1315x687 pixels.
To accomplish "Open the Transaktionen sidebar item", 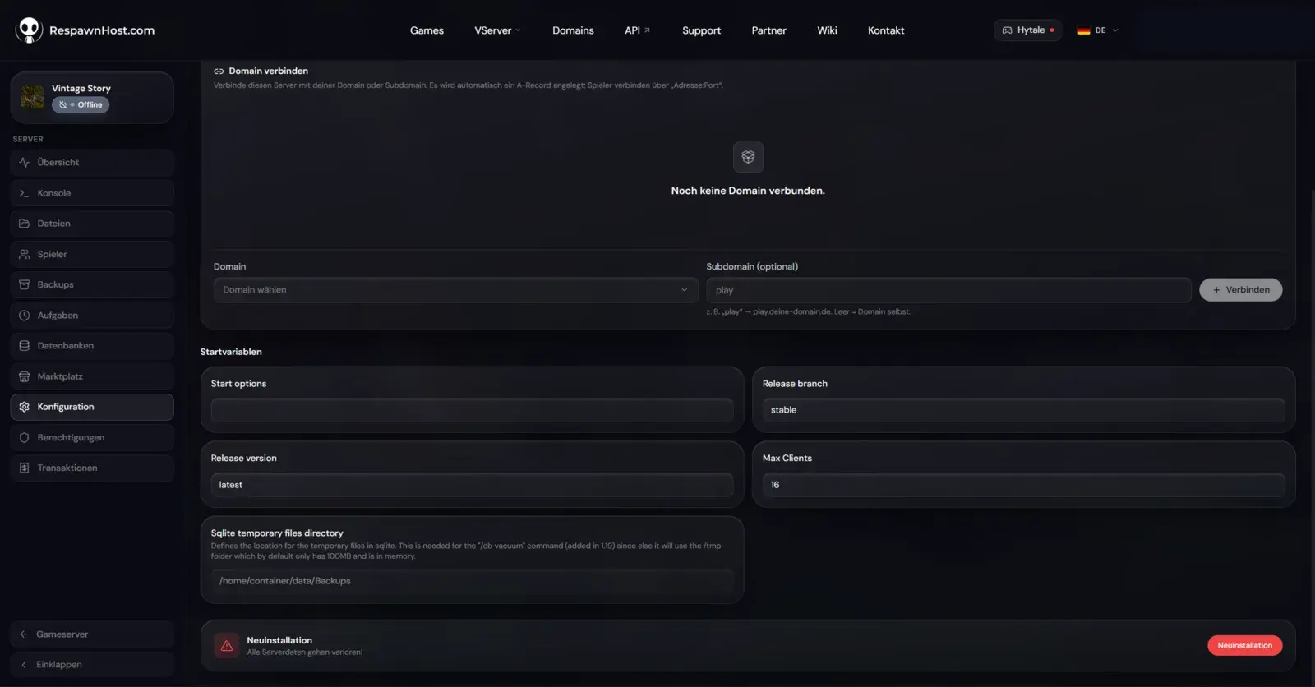I will (92, 468).
